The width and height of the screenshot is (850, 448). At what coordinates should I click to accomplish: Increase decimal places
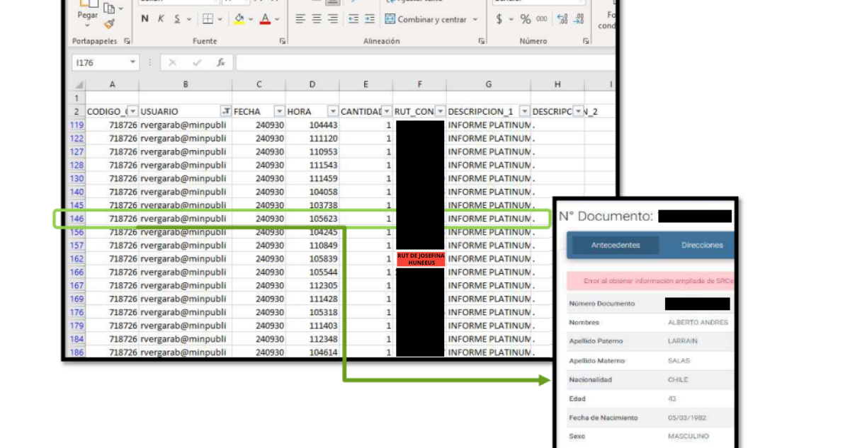coord(562,19)
